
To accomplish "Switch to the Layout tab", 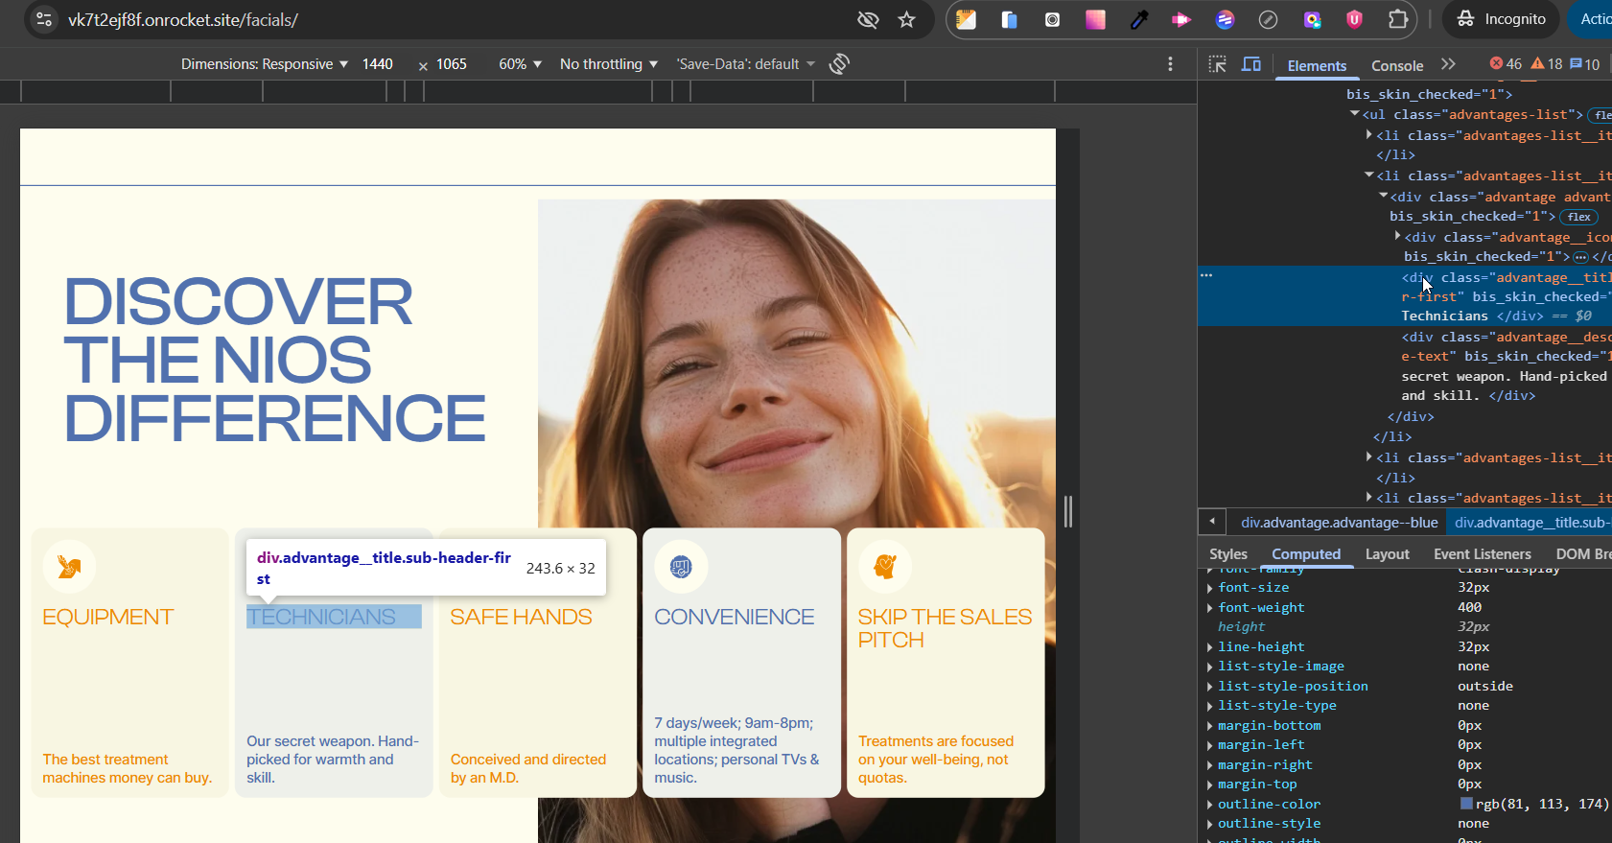I will pos(1387,554).
